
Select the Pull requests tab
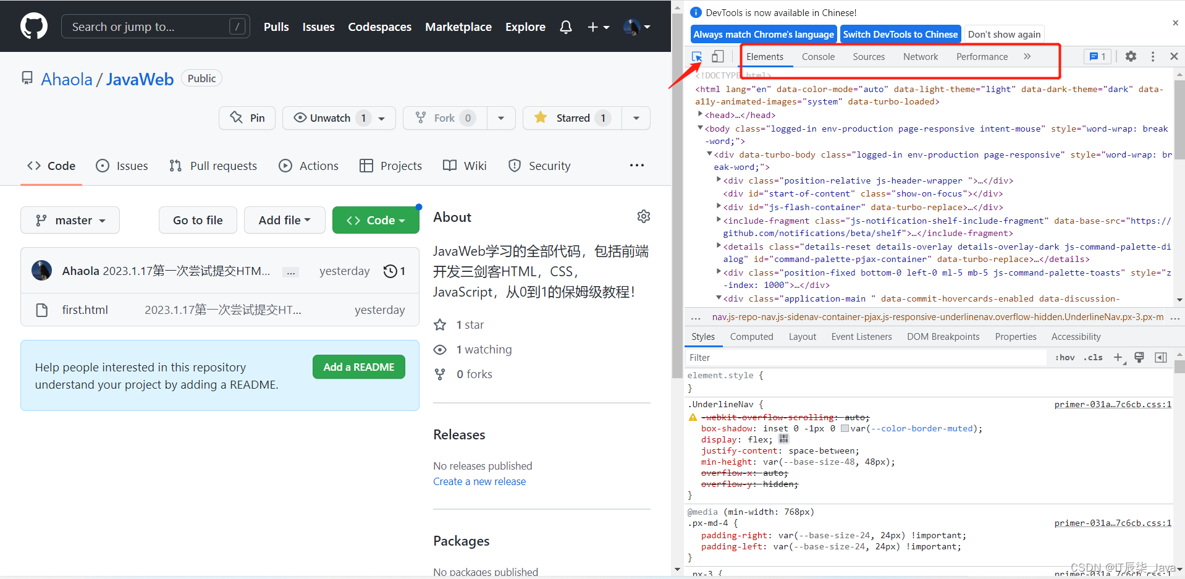click(213, 166)
